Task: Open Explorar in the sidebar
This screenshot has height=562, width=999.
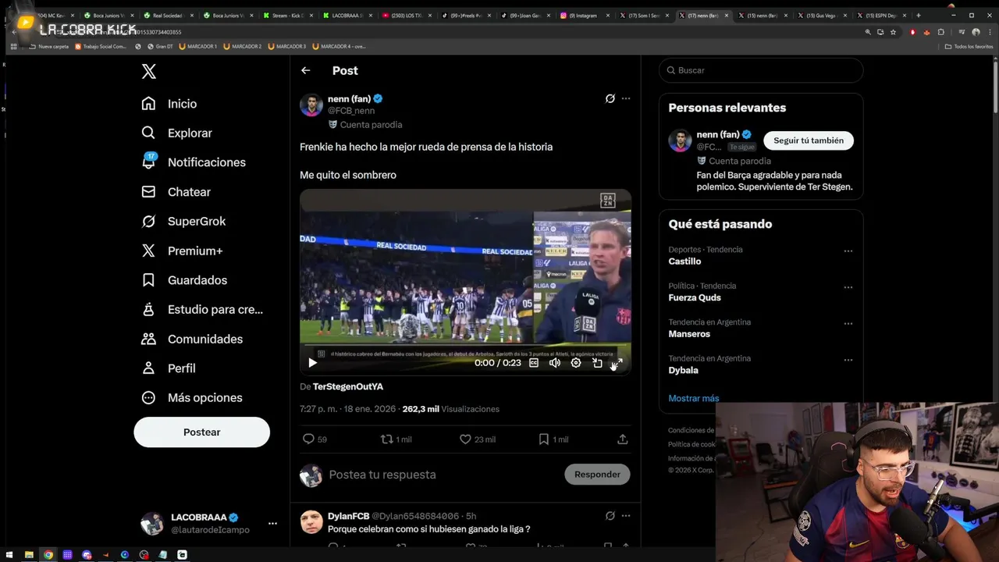Action: coord(176,133)
